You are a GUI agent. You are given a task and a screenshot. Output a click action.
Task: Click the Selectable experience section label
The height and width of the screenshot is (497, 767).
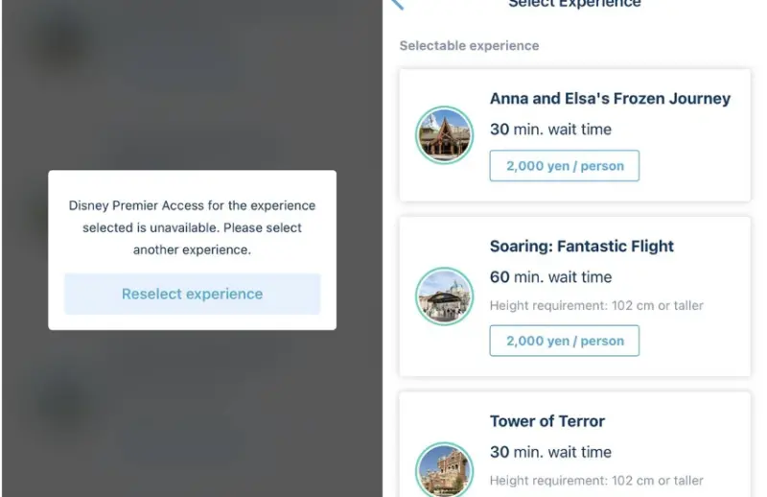click(x=469, y=45)
